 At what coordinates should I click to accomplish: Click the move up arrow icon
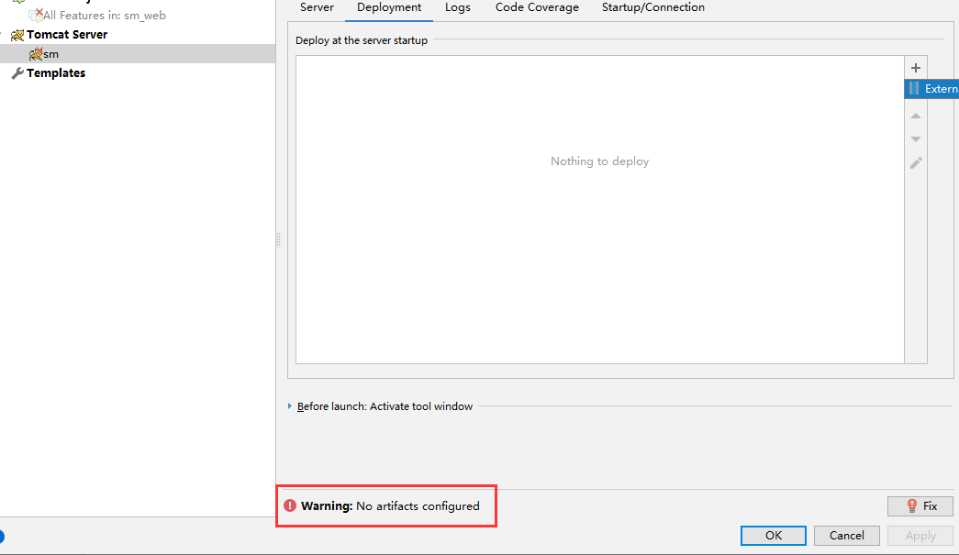point(916,116)
